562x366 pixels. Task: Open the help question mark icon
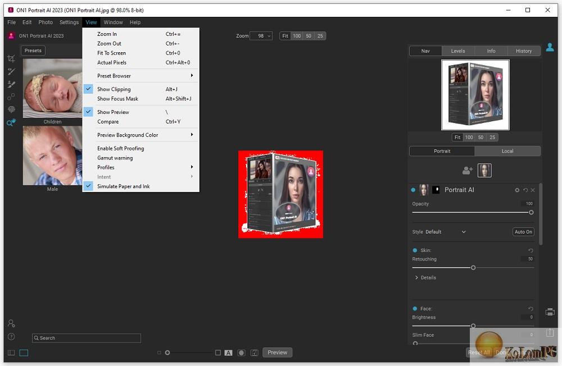11,337
